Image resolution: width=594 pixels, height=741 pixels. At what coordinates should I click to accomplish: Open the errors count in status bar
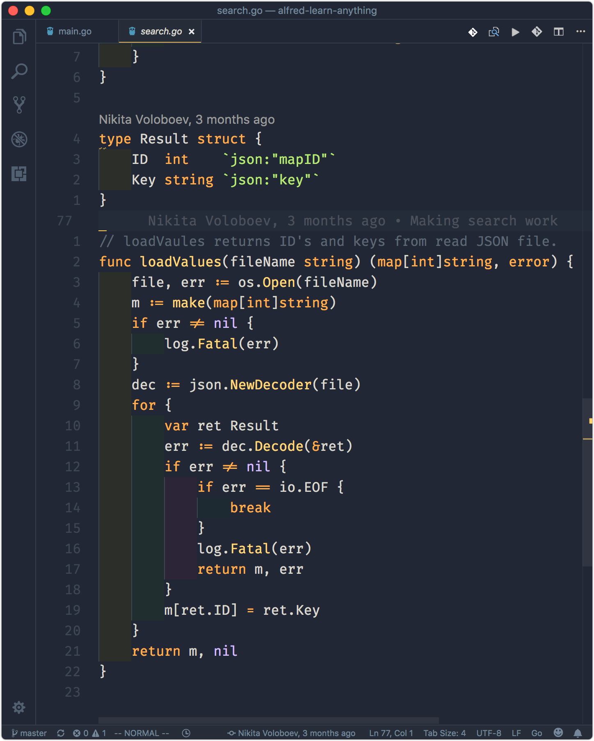tap(80, 733)
